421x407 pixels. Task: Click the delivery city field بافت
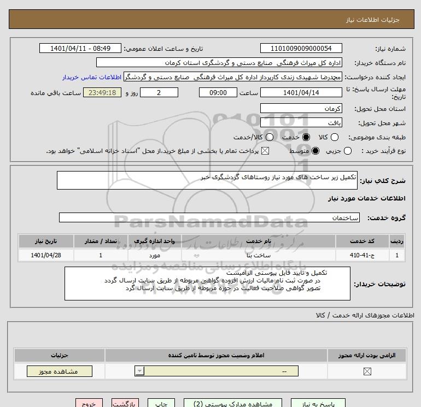click(x=301, y=122)
